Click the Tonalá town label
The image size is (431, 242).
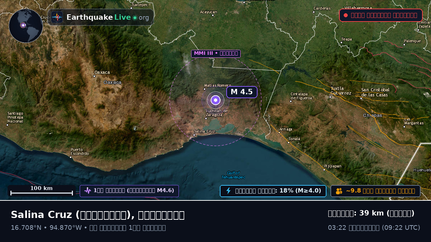pyautogui.click(x=294, y=139)
